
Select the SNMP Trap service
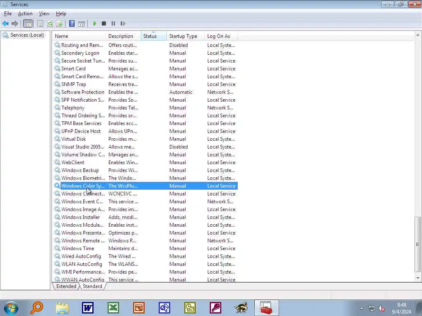pos(145,84)
